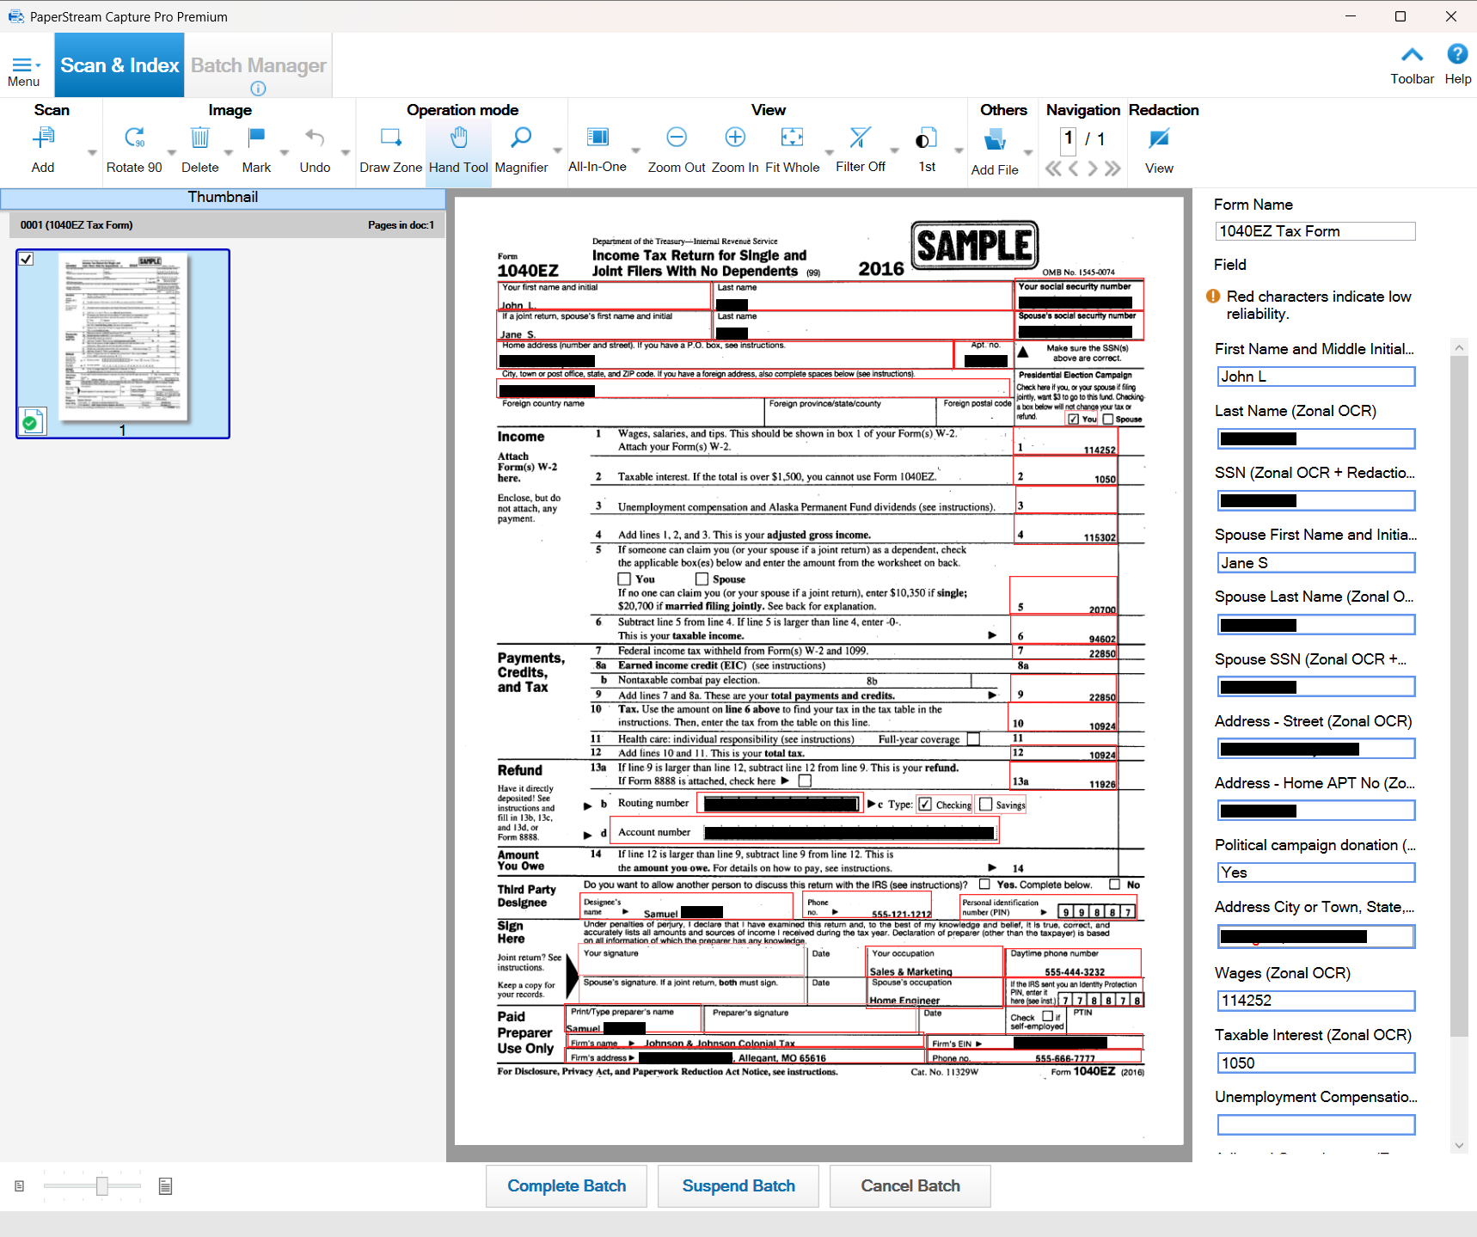Click the Add scan icon
Screen dimensions: 1477x1237
[x=43, y=138]
